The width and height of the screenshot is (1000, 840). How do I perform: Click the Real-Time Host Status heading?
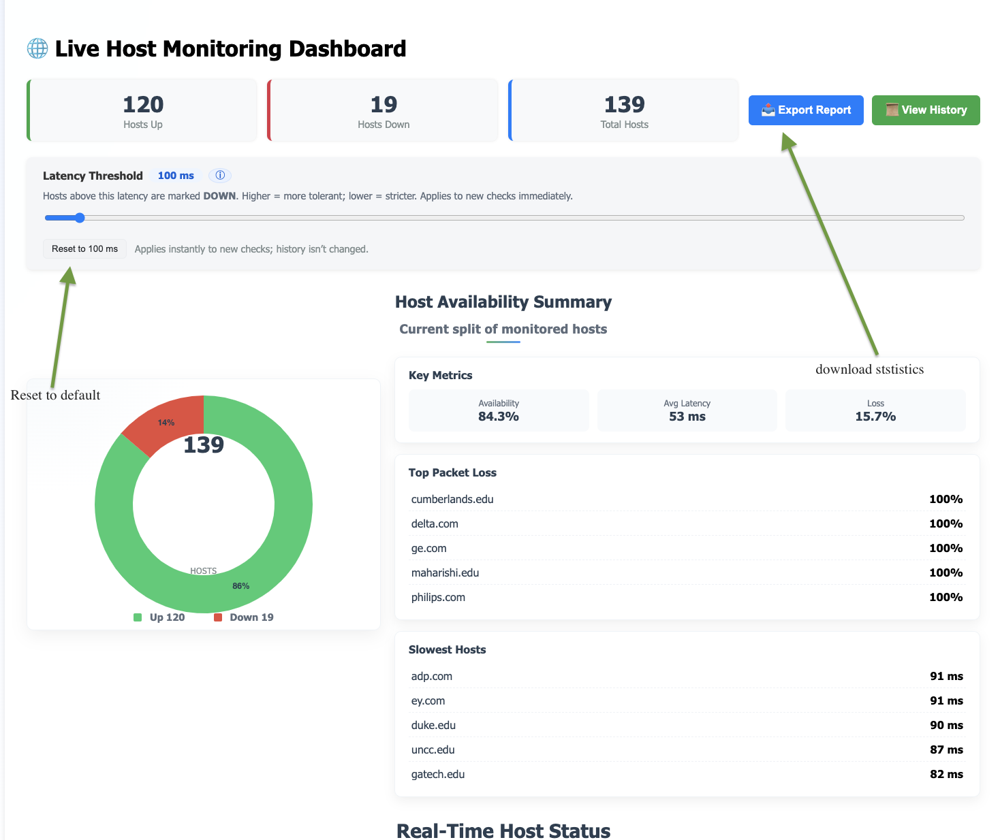click(x=503, y=830)
